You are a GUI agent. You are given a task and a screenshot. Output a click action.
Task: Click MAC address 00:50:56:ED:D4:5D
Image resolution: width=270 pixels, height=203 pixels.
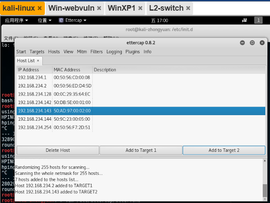pos(73,86)
